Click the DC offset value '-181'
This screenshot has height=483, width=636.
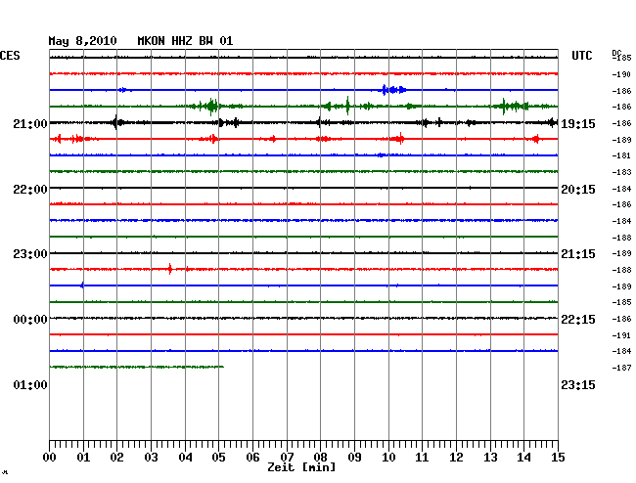pyautogui.click(x=621, y=155)
